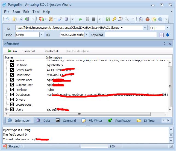Open the GET method dropdown
The width and height of the screenshot is (176, 151).
click(167, 28)
